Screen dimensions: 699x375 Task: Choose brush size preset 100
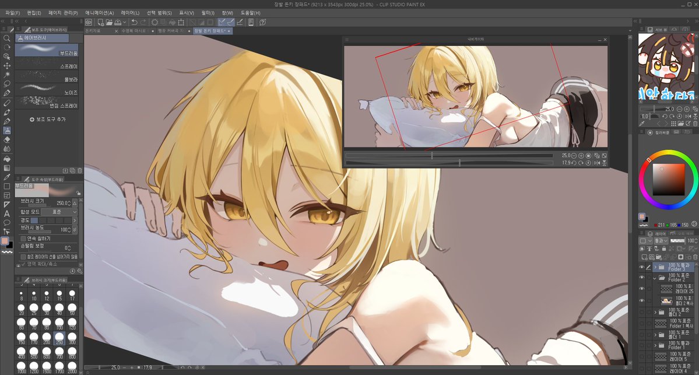pos(59,324)
